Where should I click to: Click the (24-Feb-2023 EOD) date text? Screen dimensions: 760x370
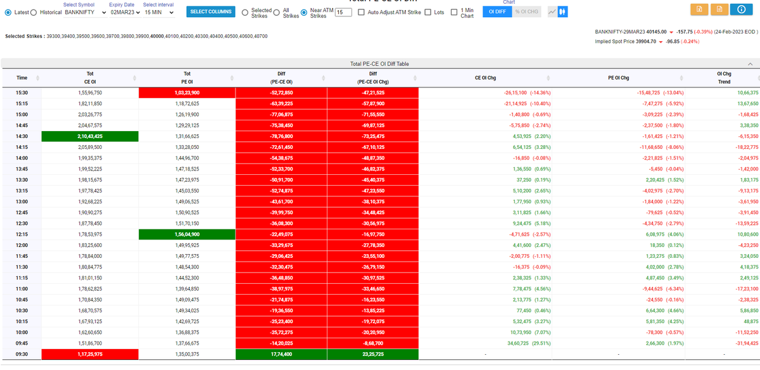point(735,31)
